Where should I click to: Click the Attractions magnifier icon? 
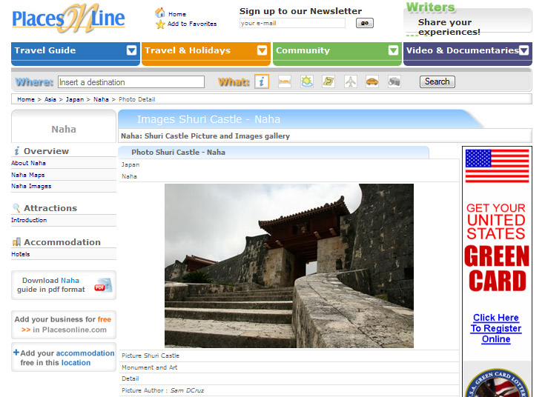[16, 208]
